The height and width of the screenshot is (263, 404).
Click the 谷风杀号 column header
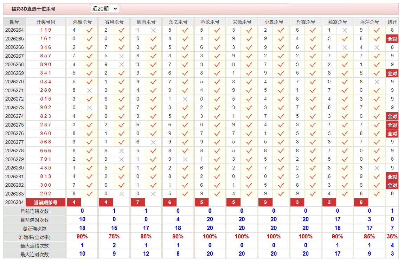(x=114, y=22)
